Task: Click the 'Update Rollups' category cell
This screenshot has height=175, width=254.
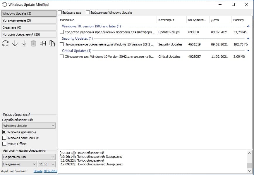Action: pyautogui.click(x=169, y=32)
